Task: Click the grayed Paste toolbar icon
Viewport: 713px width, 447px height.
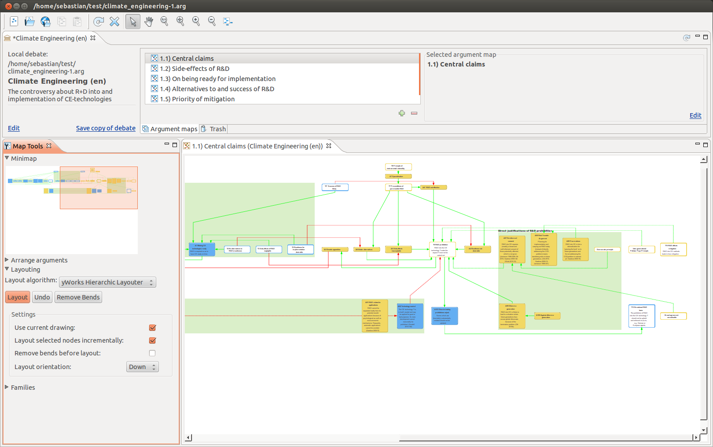Action: click(x=77, y=21)
